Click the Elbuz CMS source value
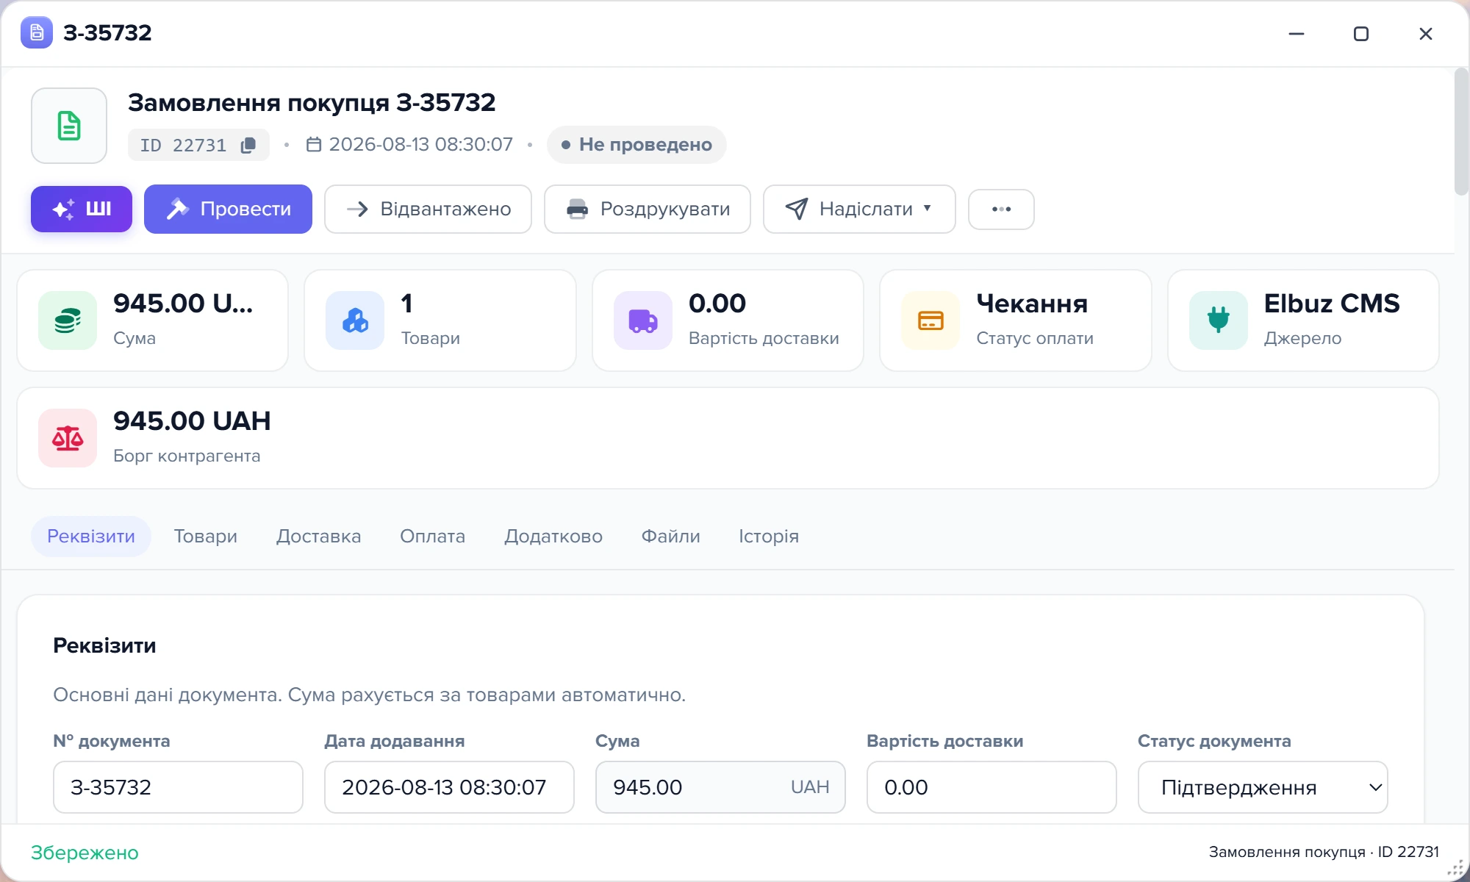The height and width of the screenshot is (882, 1470). [1332, 304]
